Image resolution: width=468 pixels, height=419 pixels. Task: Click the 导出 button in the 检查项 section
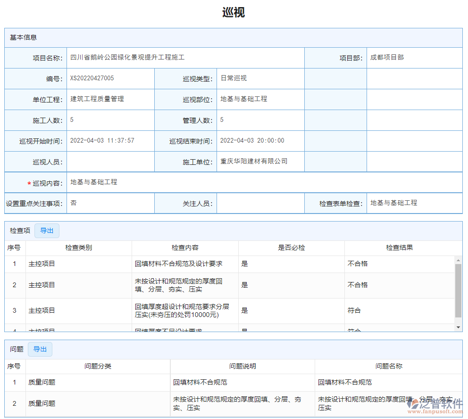click(47, 231)
